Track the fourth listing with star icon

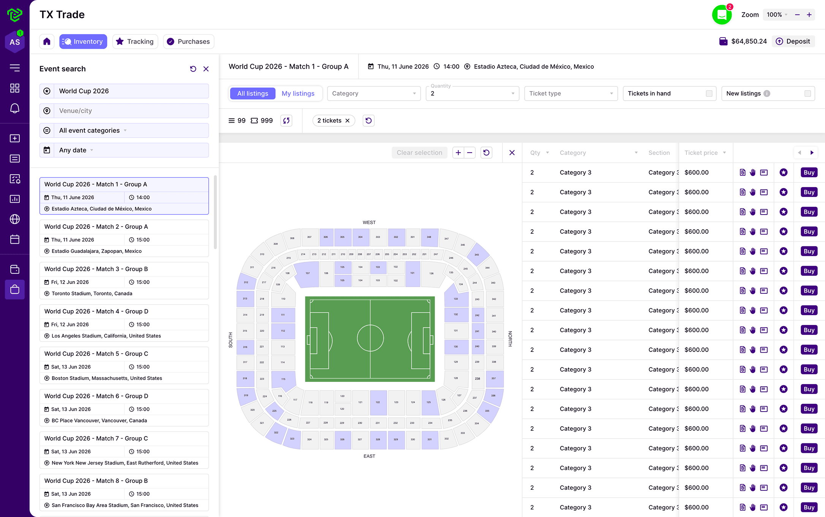point(784,232)
